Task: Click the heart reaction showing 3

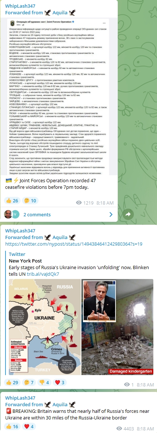Action: tap(60, 382)
